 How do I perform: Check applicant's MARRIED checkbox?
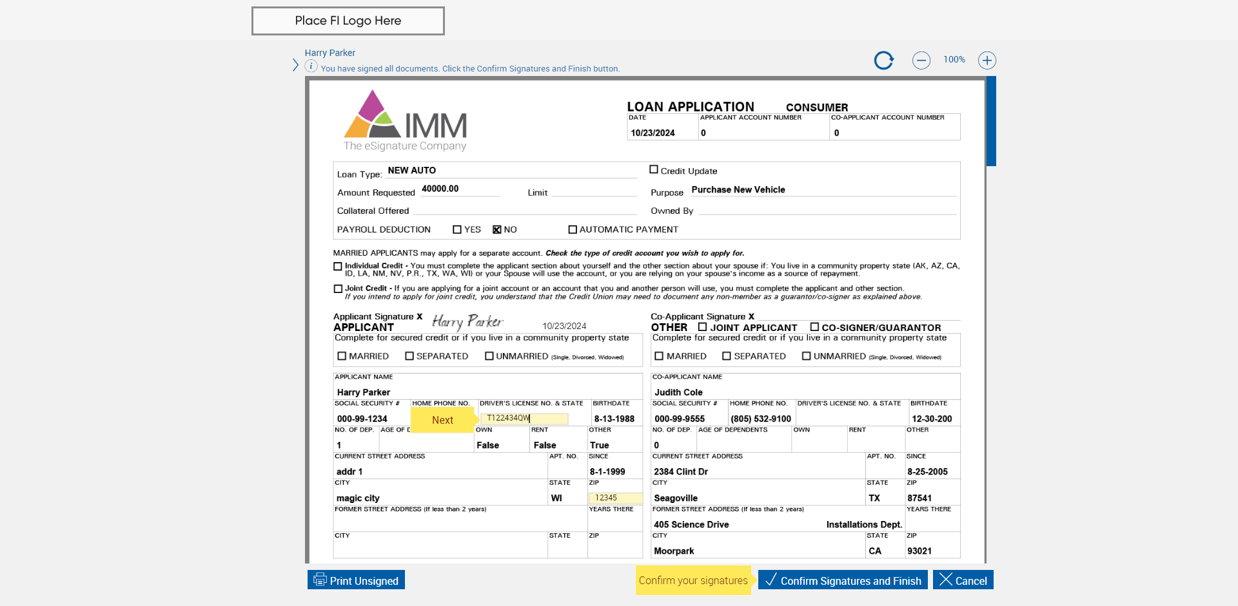(x=342, y=356)
